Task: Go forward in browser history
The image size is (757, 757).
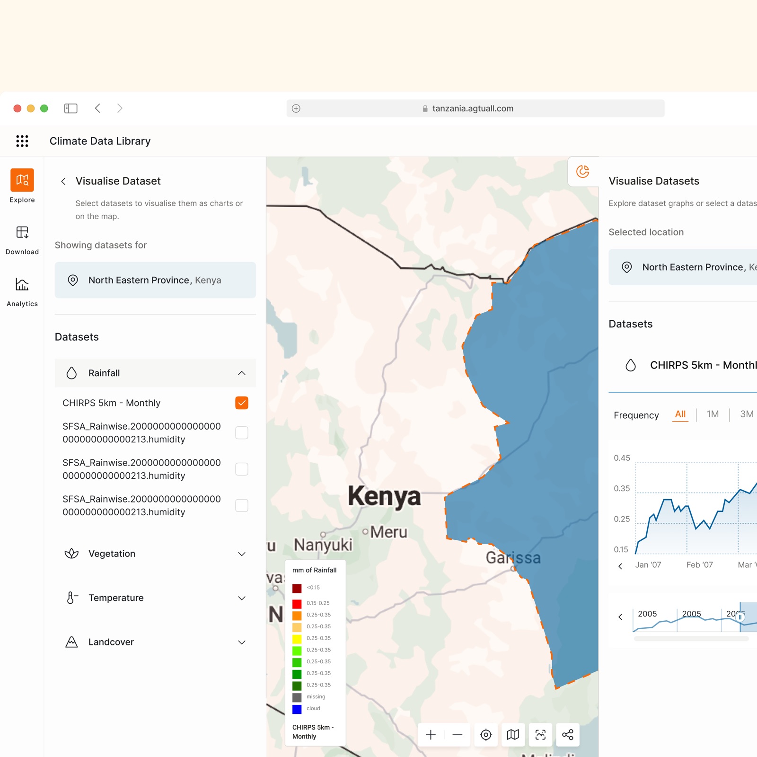Action: [x=120, y=108]
